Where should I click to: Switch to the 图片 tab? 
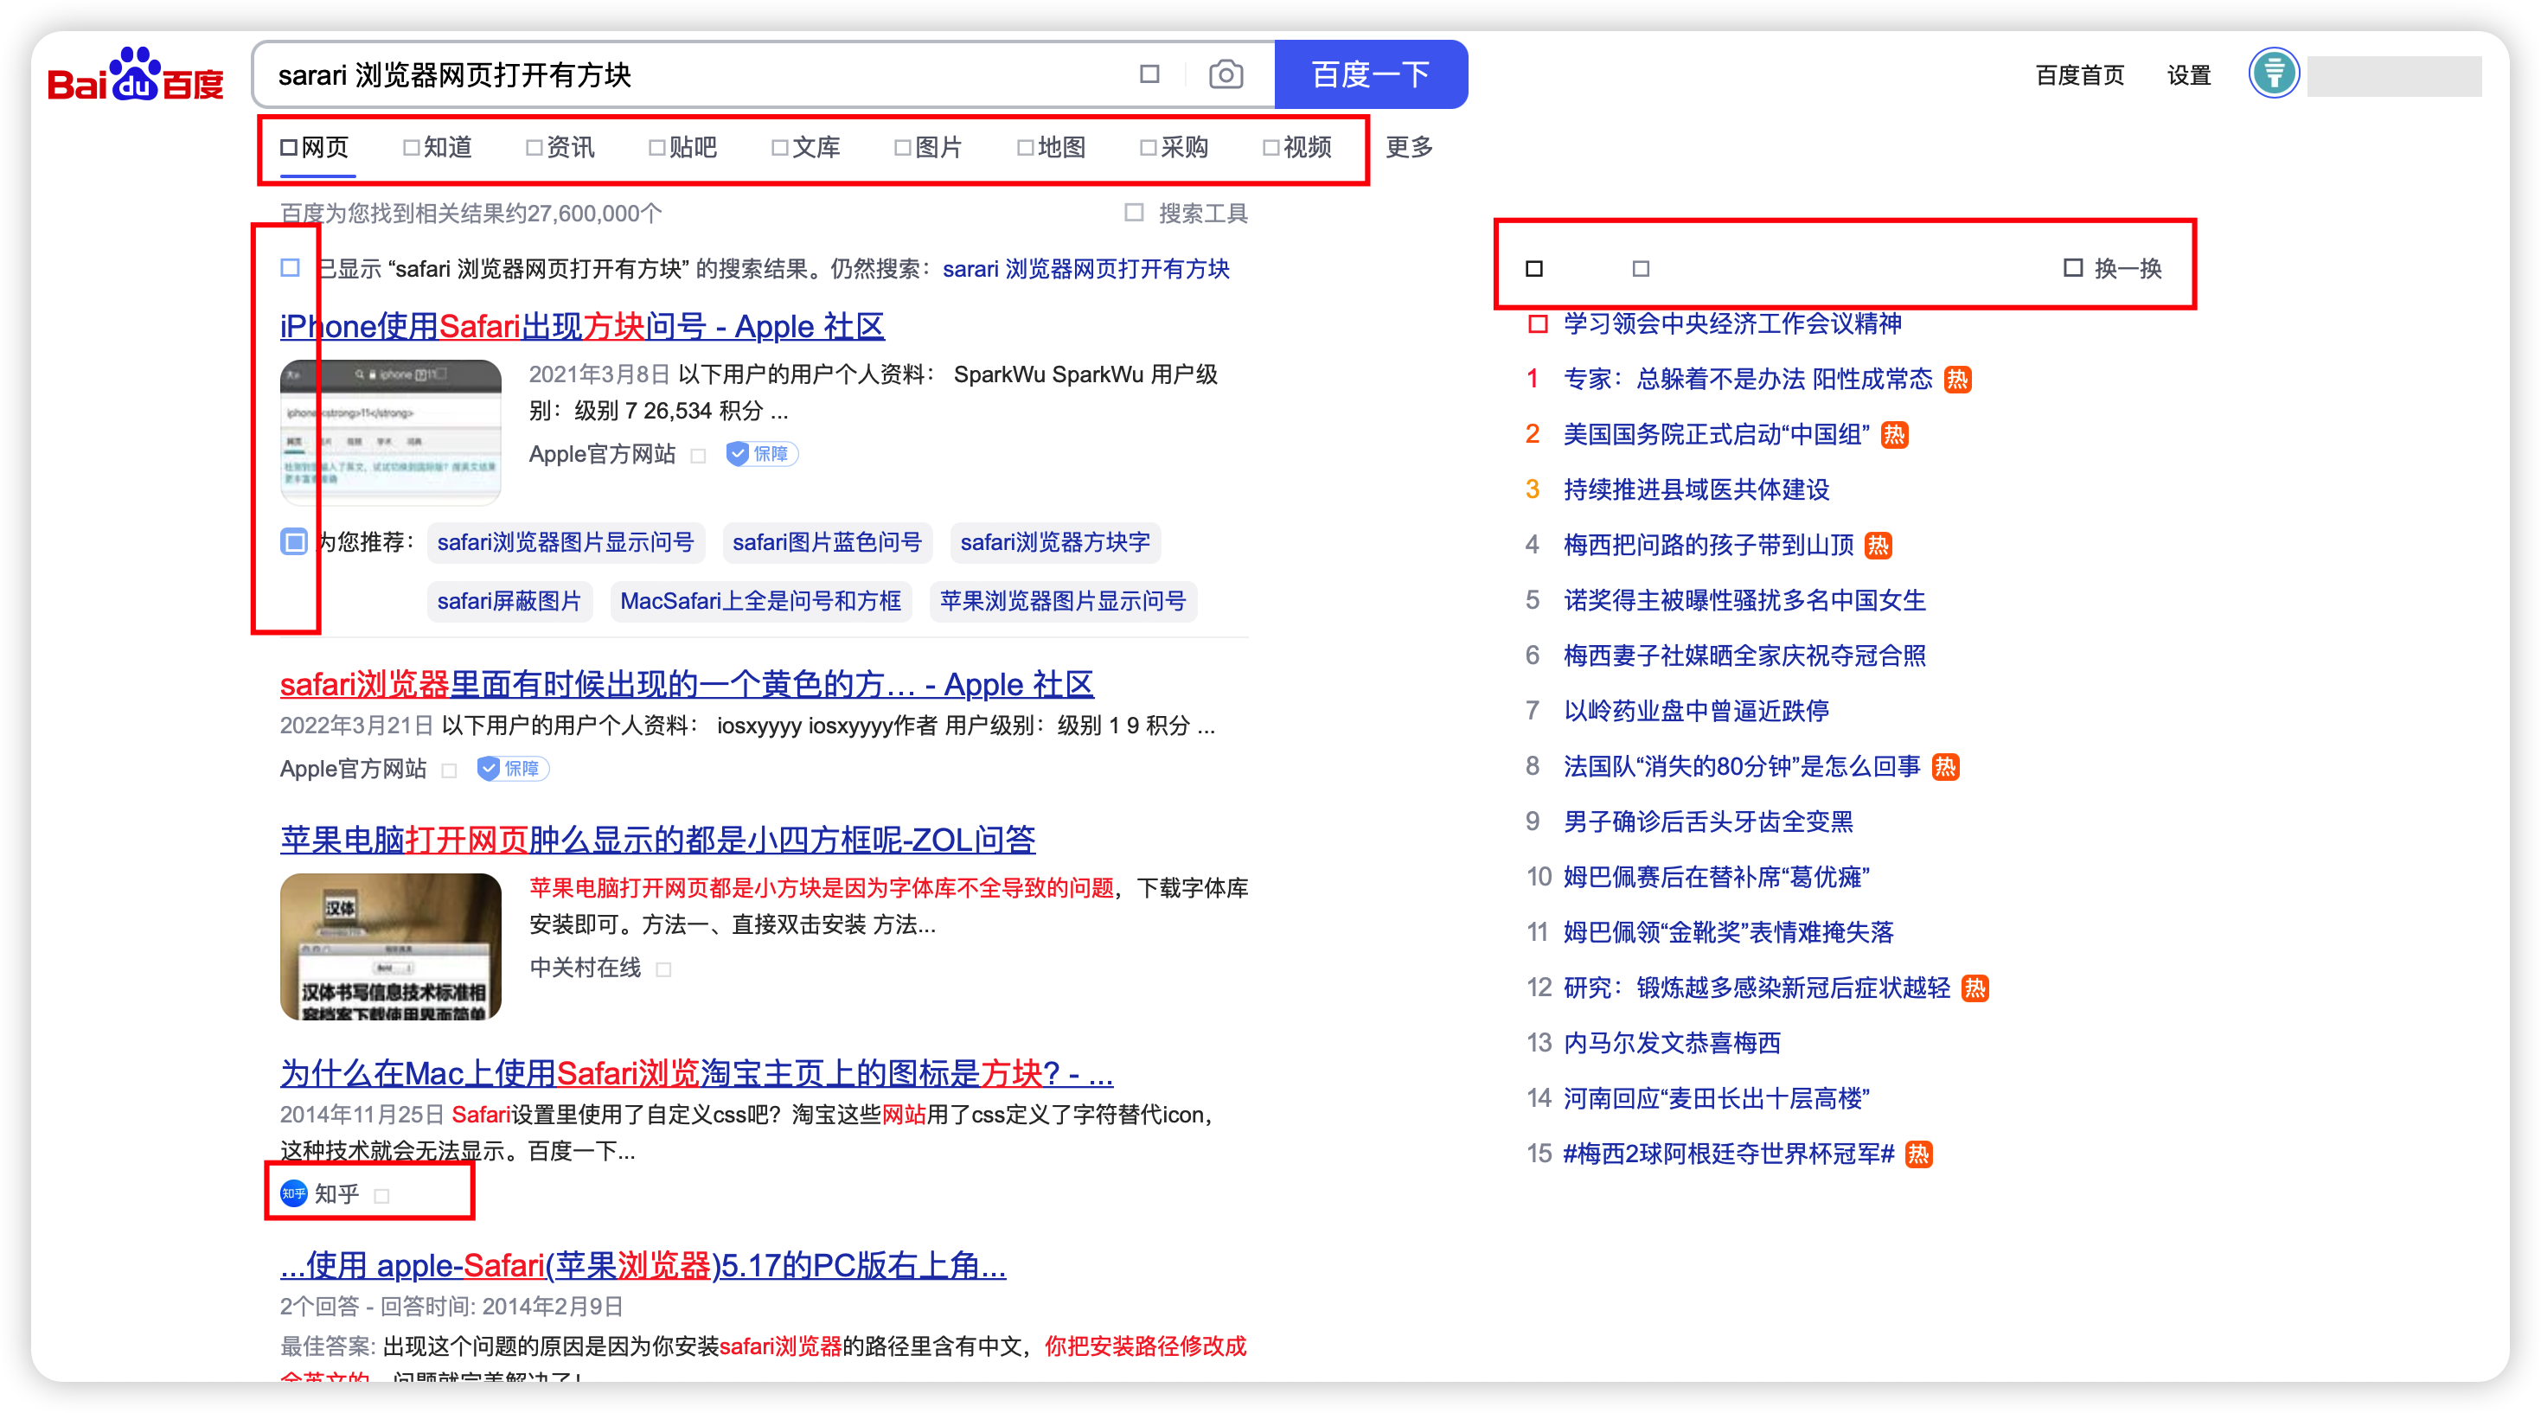tap(929, 148)
